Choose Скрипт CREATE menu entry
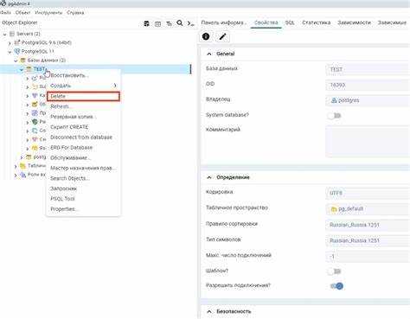The width and height of the screenshot is (410, 319). [x=83, y=127]
